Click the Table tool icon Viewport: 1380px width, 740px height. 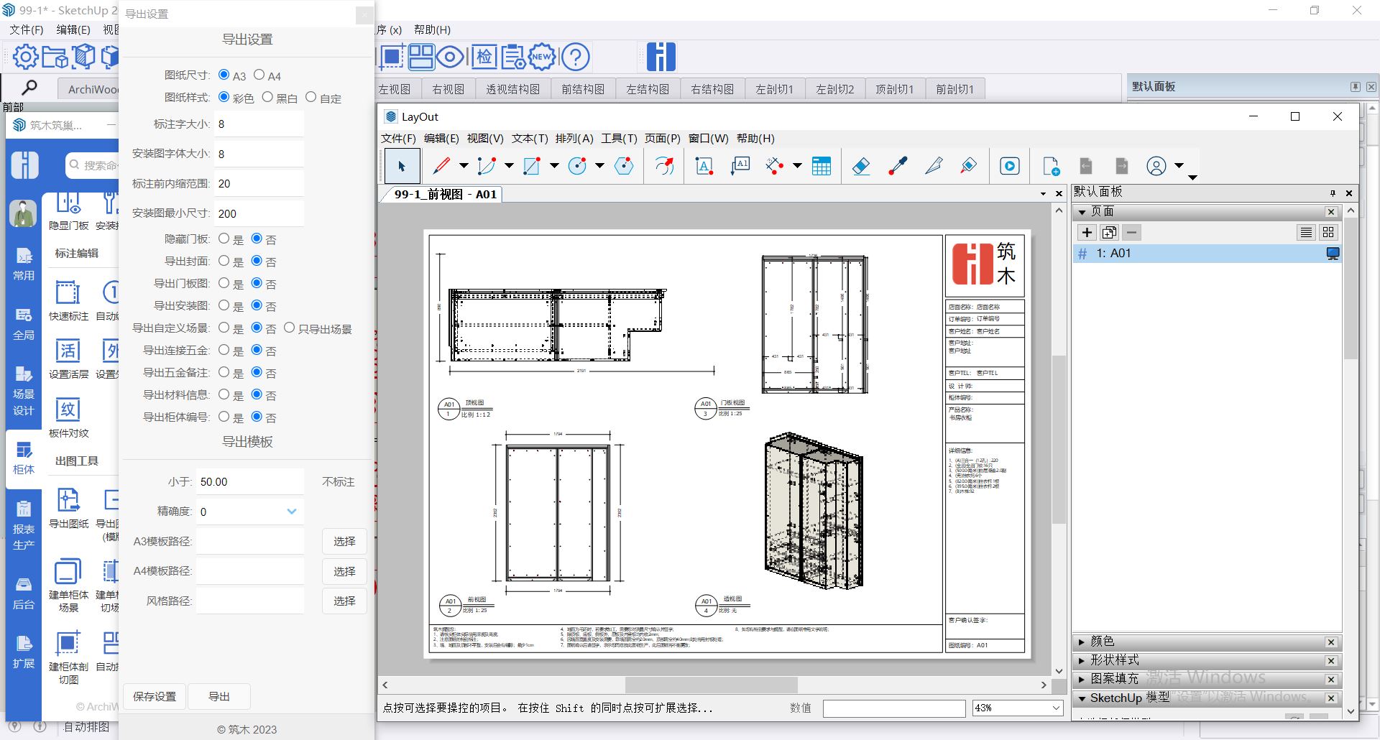pyautogui.click(x=821, y=167)
